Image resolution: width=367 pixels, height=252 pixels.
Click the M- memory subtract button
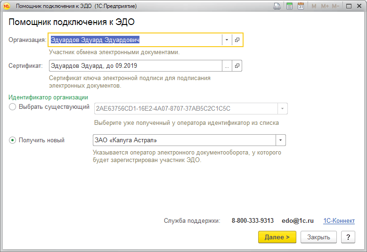(x=335, y=6)
